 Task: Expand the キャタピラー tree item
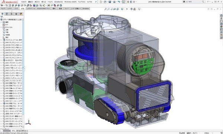pos(1,60)
